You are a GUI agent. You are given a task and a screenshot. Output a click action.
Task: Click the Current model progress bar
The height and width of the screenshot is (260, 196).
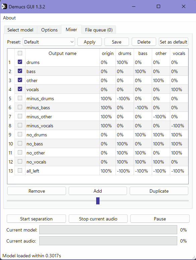point(108,230)
